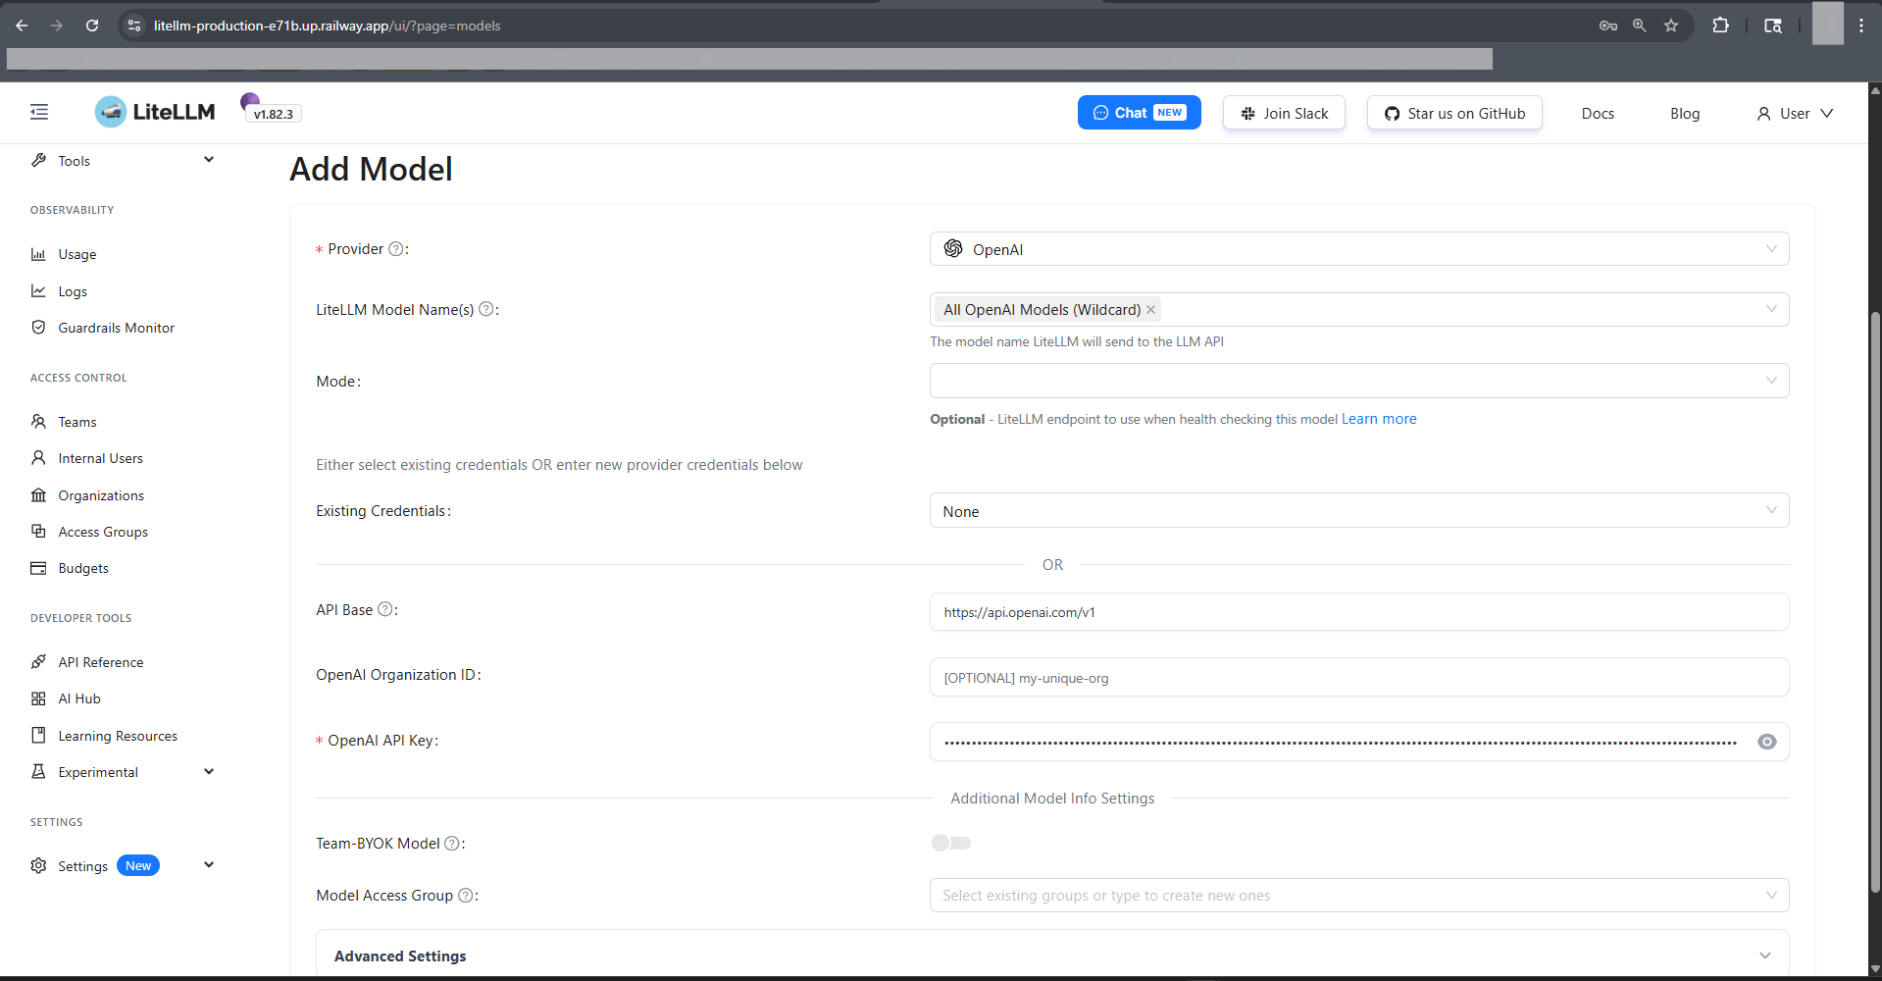Enable the Team-BYOK Model switch
Image resolution: width=1882 pixels, height=981 pixels.
click(x=950, y=842)
